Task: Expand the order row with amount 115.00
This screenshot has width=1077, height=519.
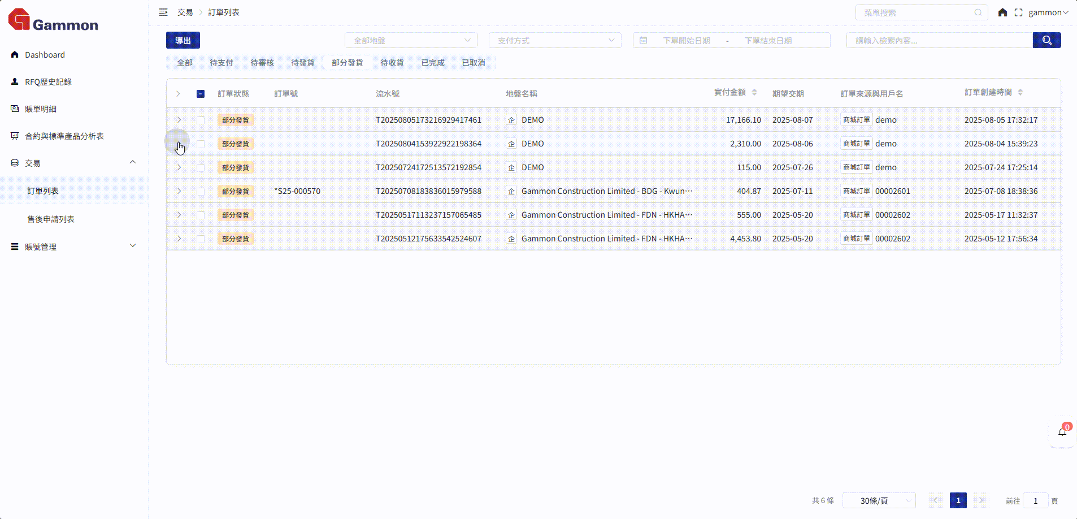Action: click(x=179, y=167)
